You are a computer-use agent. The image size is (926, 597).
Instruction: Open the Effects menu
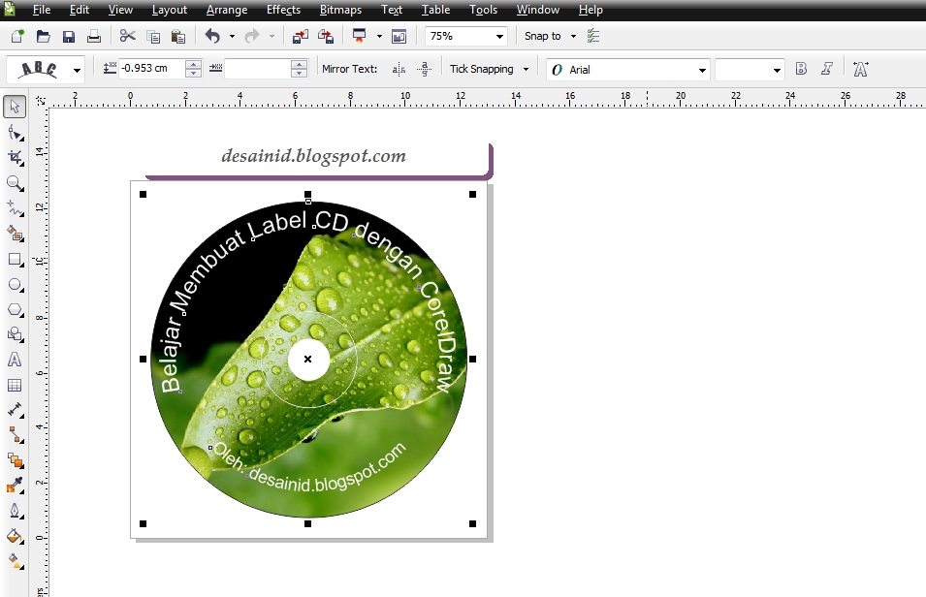click(283, 10)
